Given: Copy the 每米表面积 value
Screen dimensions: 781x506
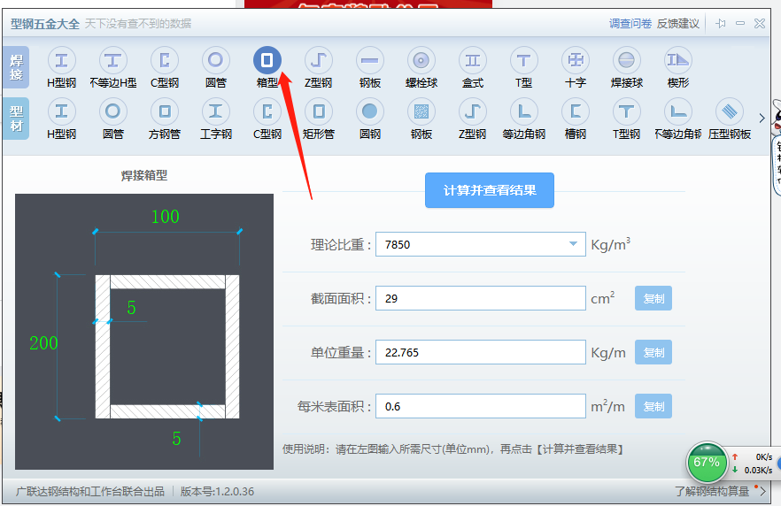Looking at the screenshot, I should [653, 407].
